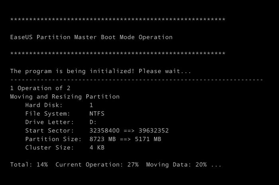This screenshot has width=279, height=185.
Task: Select the '32358400' original start sector
Action: coord(104,130)
